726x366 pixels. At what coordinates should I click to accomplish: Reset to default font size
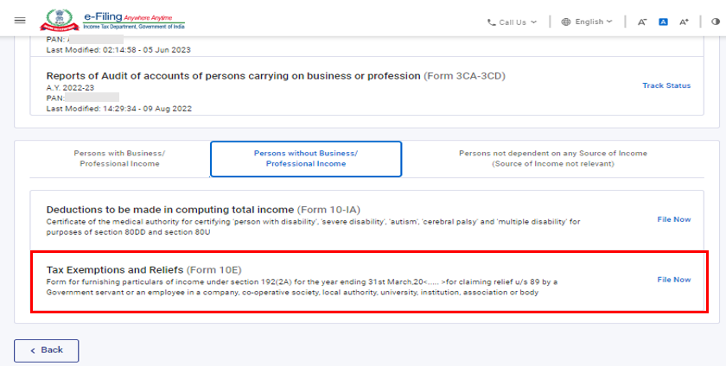[x=663, y=22]
